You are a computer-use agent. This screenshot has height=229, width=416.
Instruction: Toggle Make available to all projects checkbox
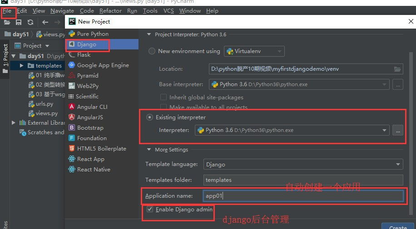163,107
